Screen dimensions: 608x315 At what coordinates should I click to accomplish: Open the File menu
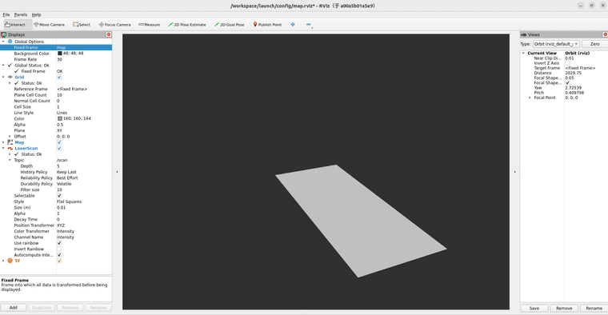[6, 14]
